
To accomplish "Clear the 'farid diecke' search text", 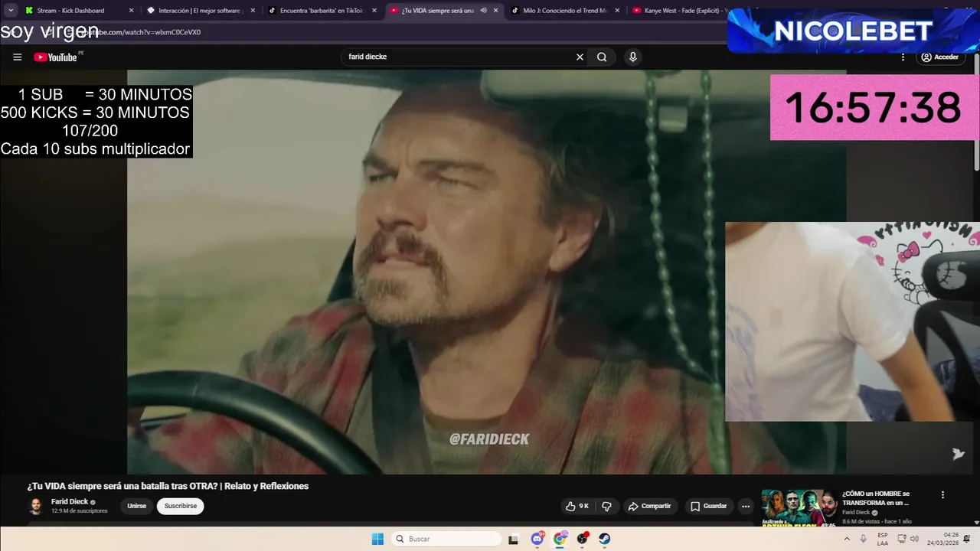I will click(580, 57).
